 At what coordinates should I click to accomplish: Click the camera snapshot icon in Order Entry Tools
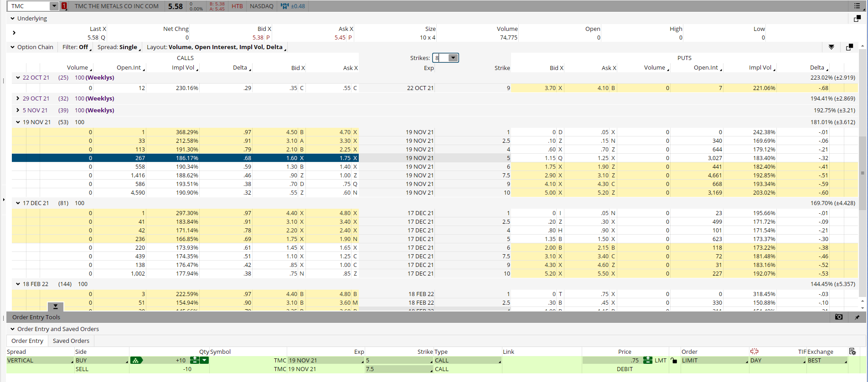838,317
